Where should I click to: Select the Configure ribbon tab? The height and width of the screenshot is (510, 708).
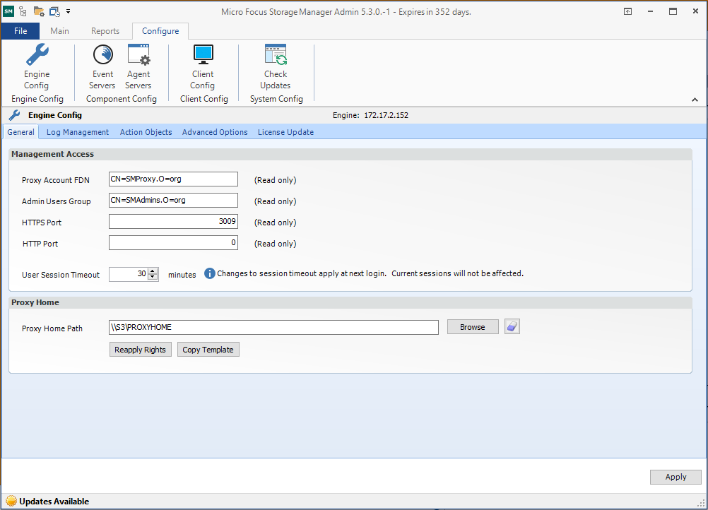[160, 30]
